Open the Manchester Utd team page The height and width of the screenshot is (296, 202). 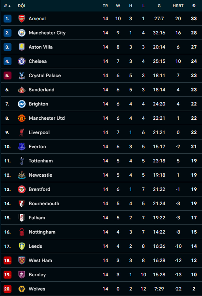(47, 118)
